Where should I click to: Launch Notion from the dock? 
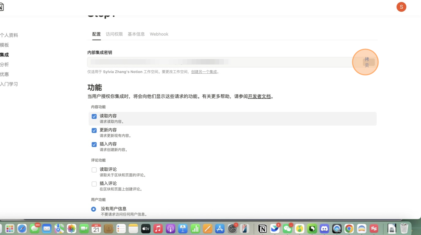point(262,229)
